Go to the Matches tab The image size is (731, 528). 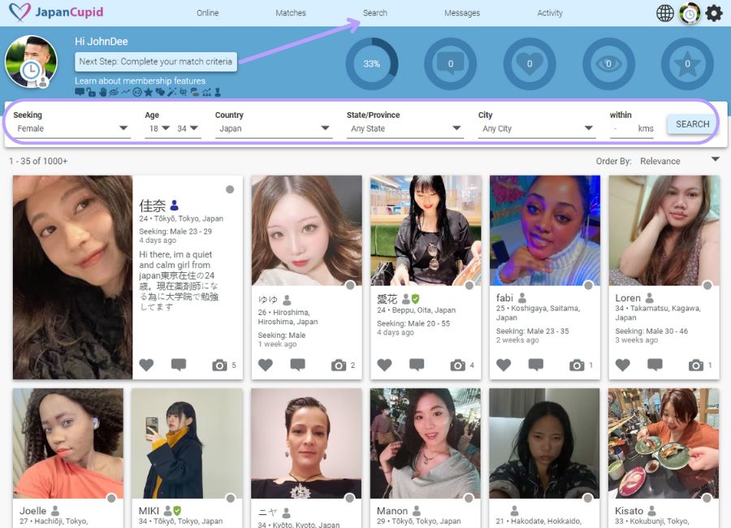[291, 13]
